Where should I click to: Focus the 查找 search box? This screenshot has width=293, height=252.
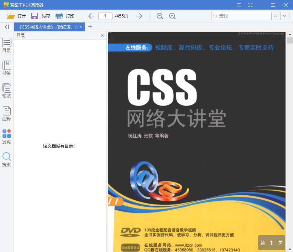[x=241, y=16]
